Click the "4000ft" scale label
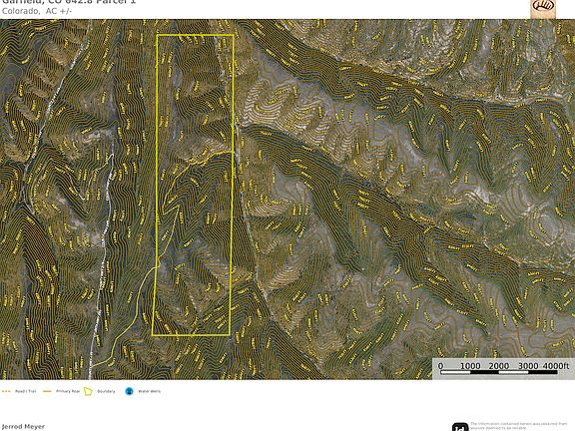Image resolution: width=575 pixels, height=431 pixels. pos(556,366)
